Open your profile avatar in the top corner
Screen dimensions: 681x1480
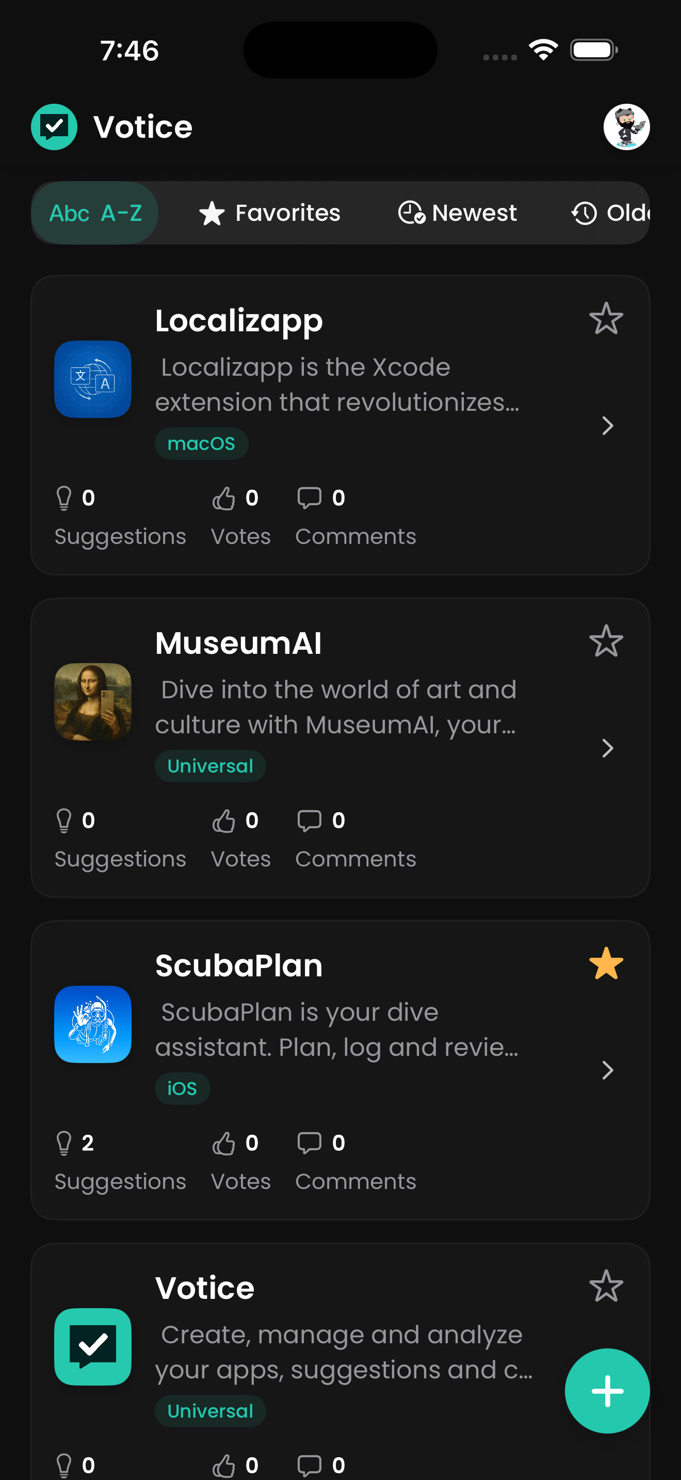coord(626,127)
